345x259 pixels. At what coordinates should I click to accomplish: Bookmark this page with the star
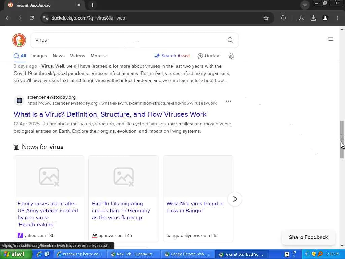266,18
